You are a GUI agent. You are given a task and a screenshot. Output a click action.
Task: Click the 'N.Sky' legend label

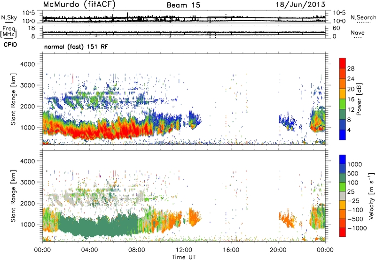point(9,17)
